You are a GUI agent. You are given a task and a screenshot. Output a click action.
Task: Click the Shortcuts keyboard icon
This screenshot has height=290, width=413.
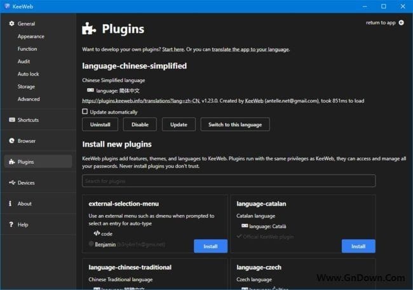point(12,120)
